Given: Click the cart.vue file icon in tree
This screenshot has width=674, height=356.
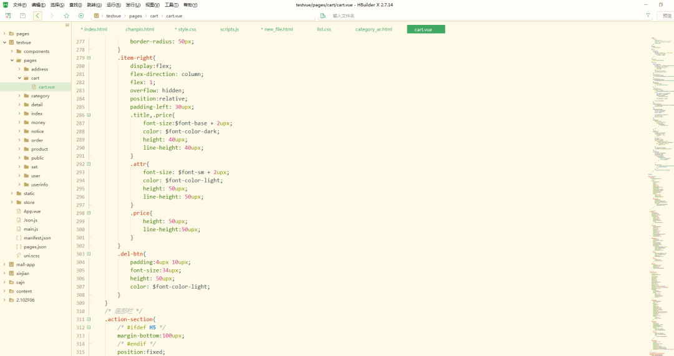Looking at the screenshot, I should (x=34, y=87).
